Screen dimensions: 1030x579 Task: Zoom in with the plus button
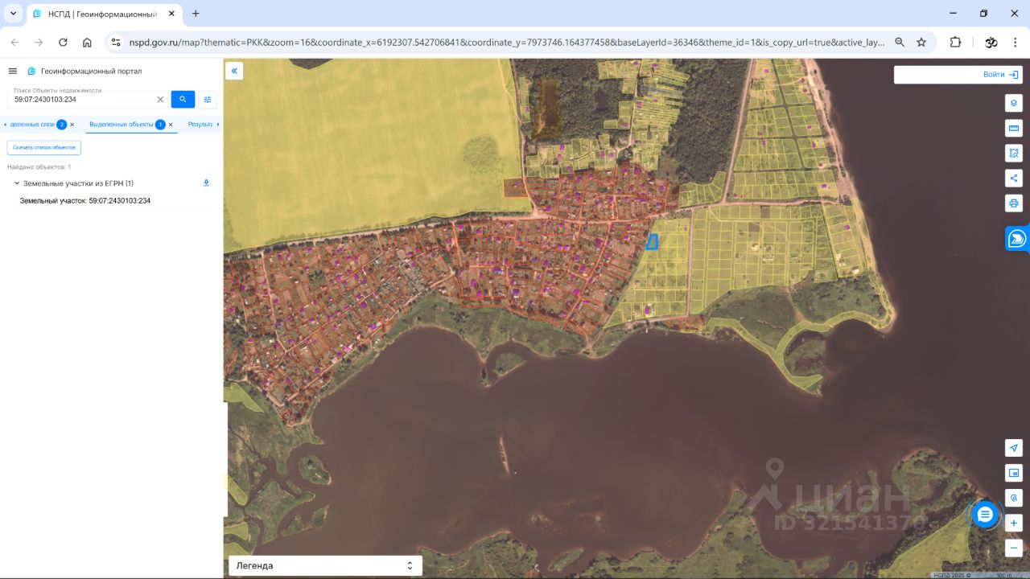[1013, 523]
